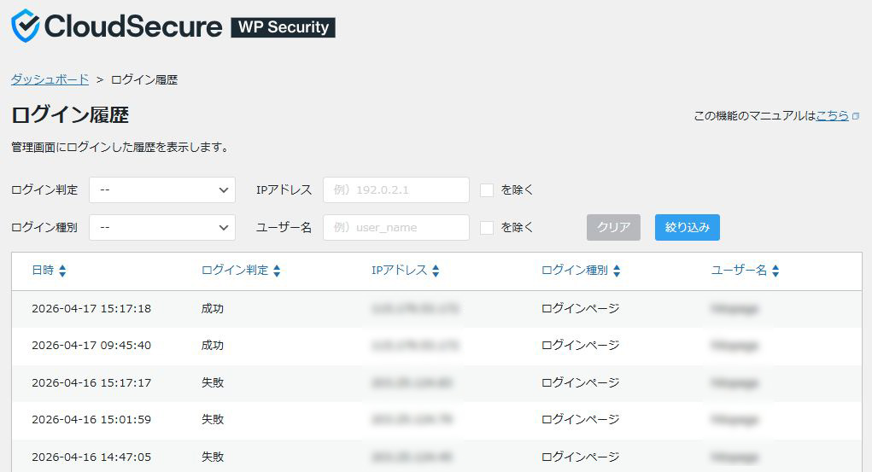
Task: Click the WP Security badge
Action: coord(283,27)
